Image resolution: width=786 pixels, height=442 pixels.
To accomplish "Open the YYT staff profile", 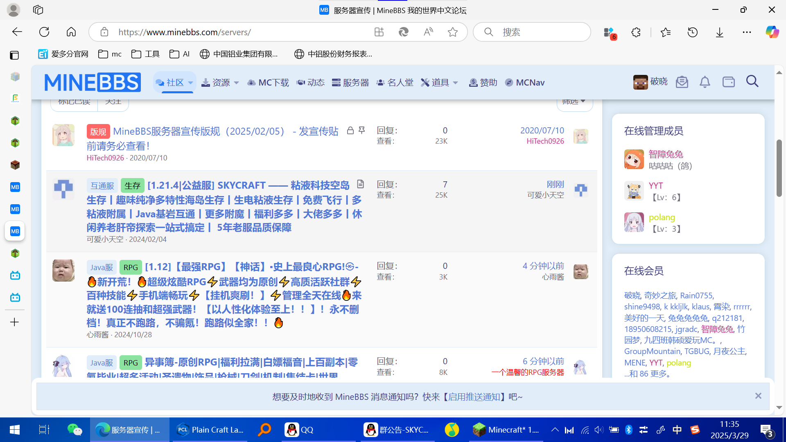I will click(656, 186).
